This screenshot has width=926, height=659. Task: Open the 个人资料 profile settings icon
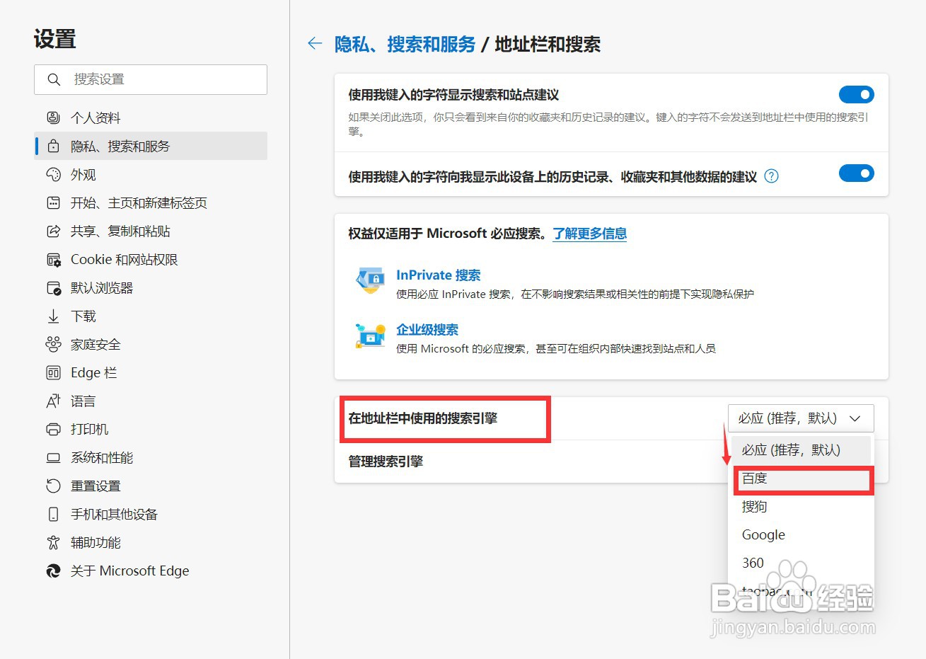54,118
